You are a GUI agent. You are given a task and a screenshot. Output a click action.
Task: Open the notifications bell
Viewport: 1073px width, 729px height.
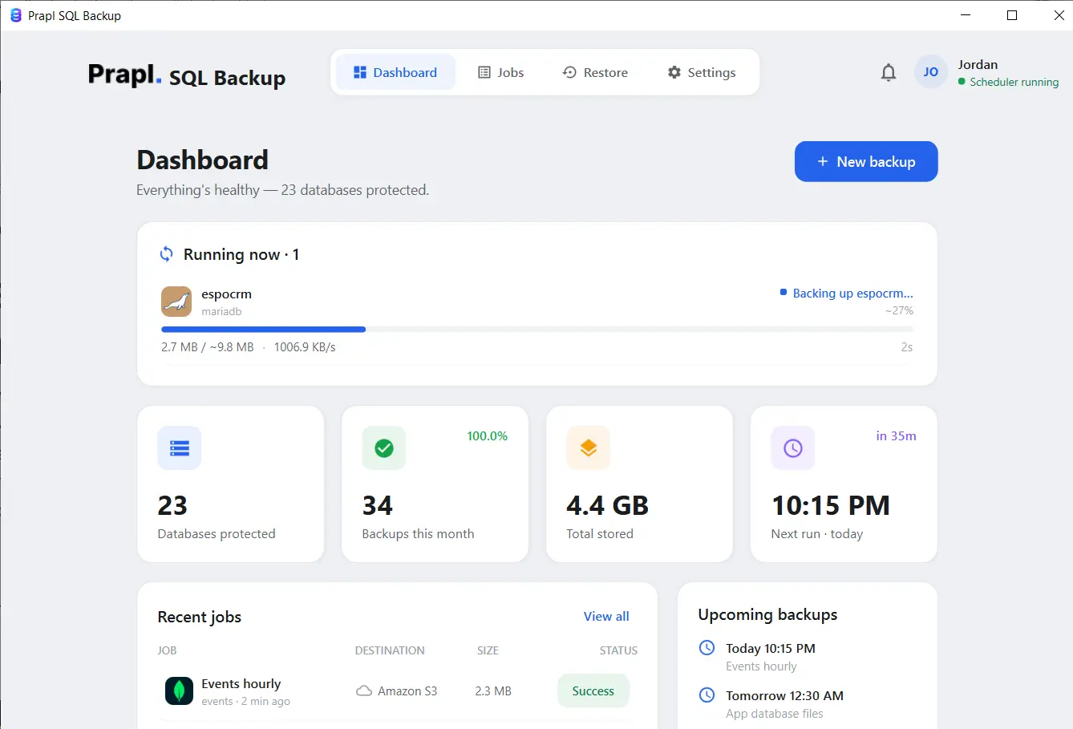point(889,73)
